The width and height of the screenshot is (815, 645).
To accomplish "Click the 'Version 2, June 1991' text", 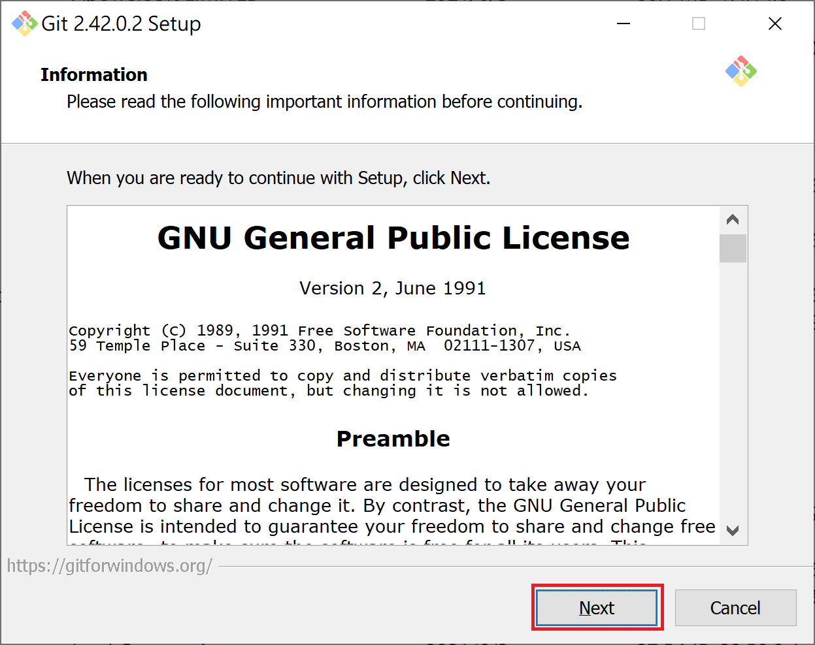I will [x=393, y=288].
